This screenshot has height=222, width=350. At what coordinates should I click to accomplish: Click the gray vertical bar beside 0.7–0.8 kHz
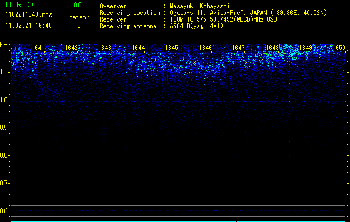[x=11, y=171]
